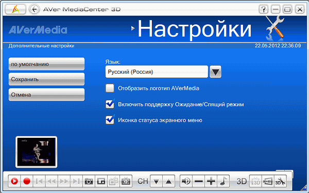Enable the AVerMedia logo display checkbox
The height and width of the screenshot is (193, 309).
tap(110, 88)
